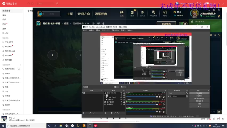Mute the desktop audio 2 speaker icon
The width and height of the screenshot is (227, 128).
pyautogui.click(x=160, y=112)
